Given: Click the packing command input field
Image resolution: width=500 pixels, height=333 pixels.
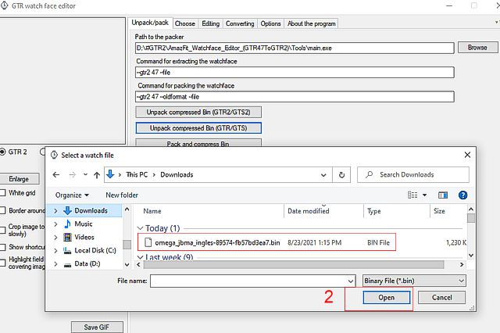Looking at the screenshot, I should [x=295, y=97].
